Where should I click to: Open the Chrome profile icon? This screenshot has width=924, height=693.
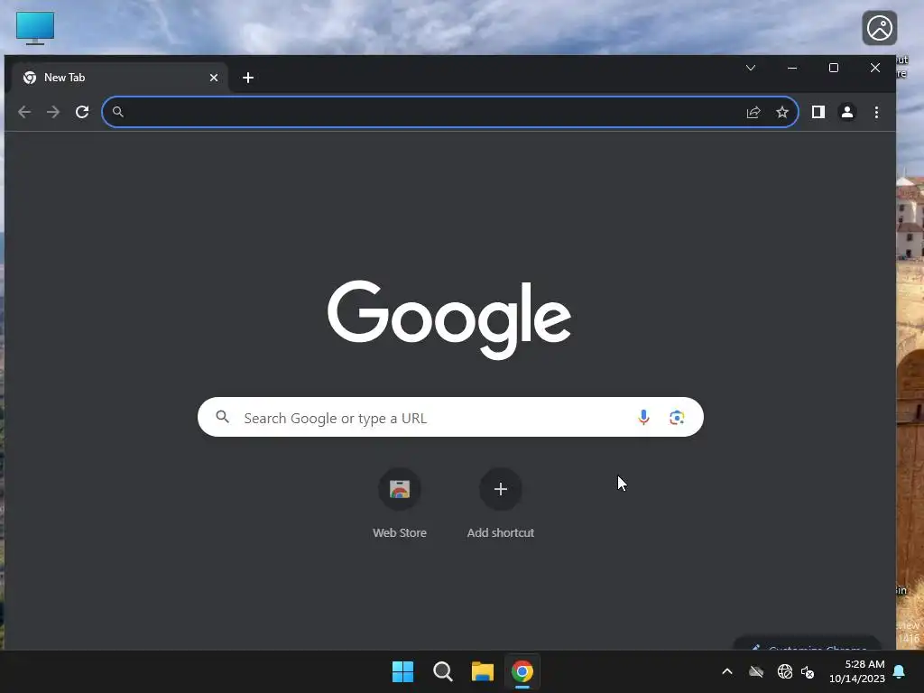(x=847, y=112)
